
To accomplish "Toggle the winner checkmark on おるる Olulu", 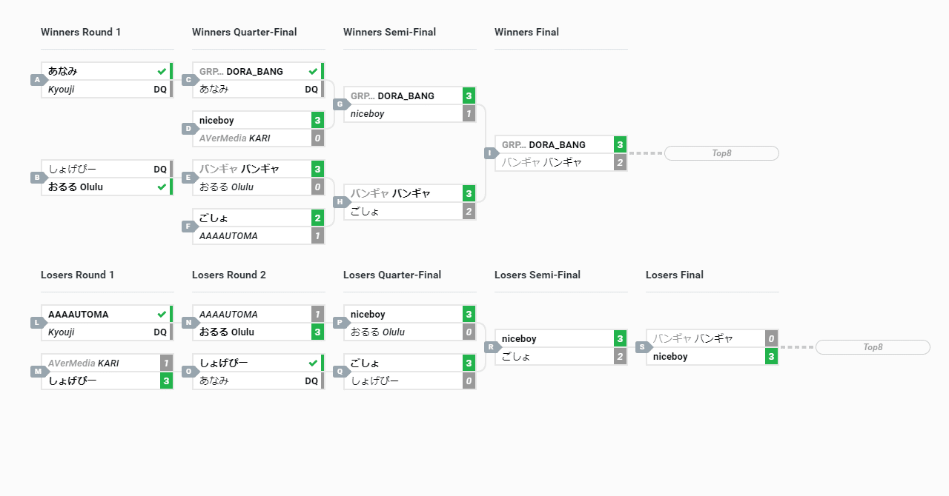I will click(x=162, y=187).
